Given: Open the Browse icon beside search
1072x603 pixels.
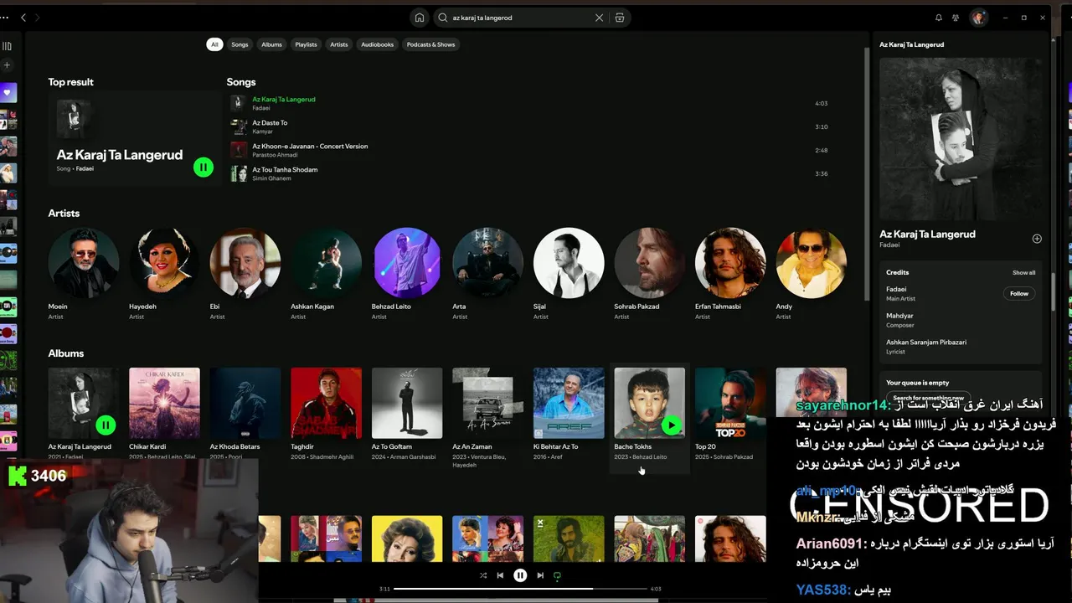Looking at the screenshot, I should (x=620, y=18).
